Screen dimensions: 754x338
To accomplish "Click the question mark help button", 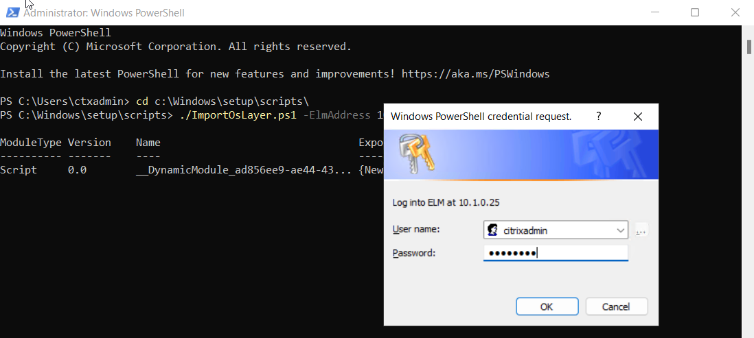I will click(x=599, y=117).
